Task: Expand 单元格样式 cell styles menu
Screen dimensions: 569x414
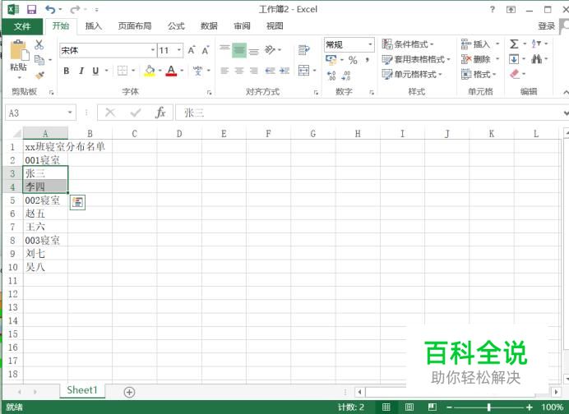Action: 412,74
